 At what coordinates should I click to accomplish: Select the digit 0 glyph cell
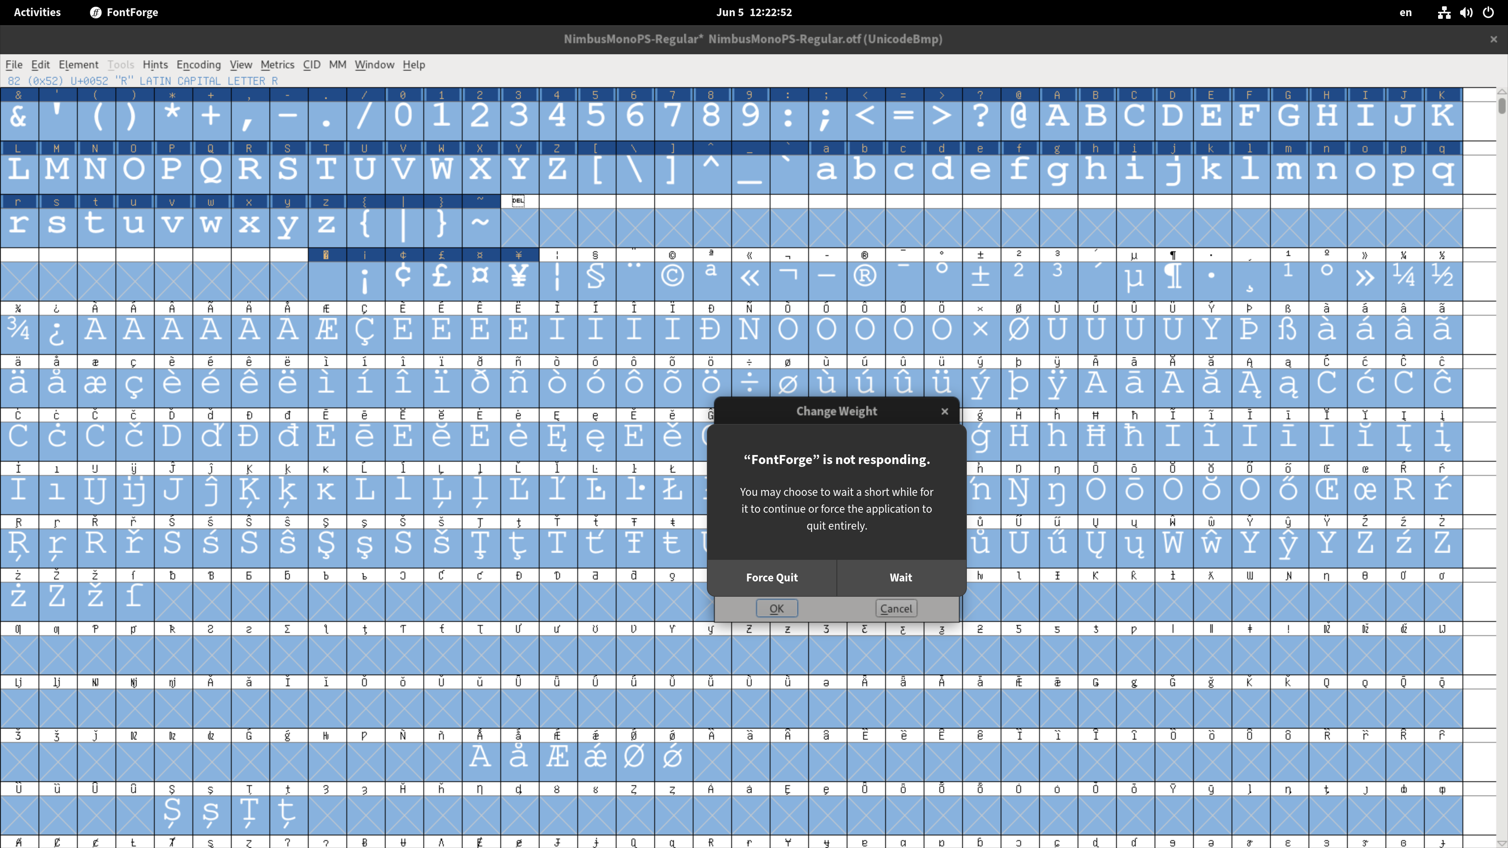(403, 115)
